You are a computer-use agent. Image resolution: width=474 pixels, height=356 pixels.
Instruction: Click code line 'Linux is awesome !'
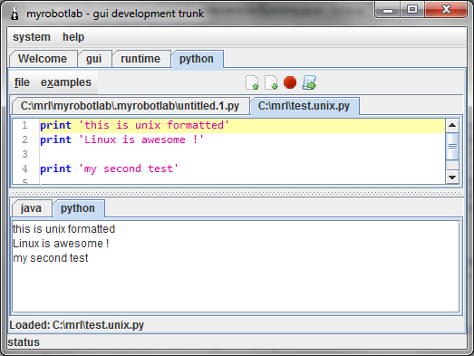pos(121,140)
